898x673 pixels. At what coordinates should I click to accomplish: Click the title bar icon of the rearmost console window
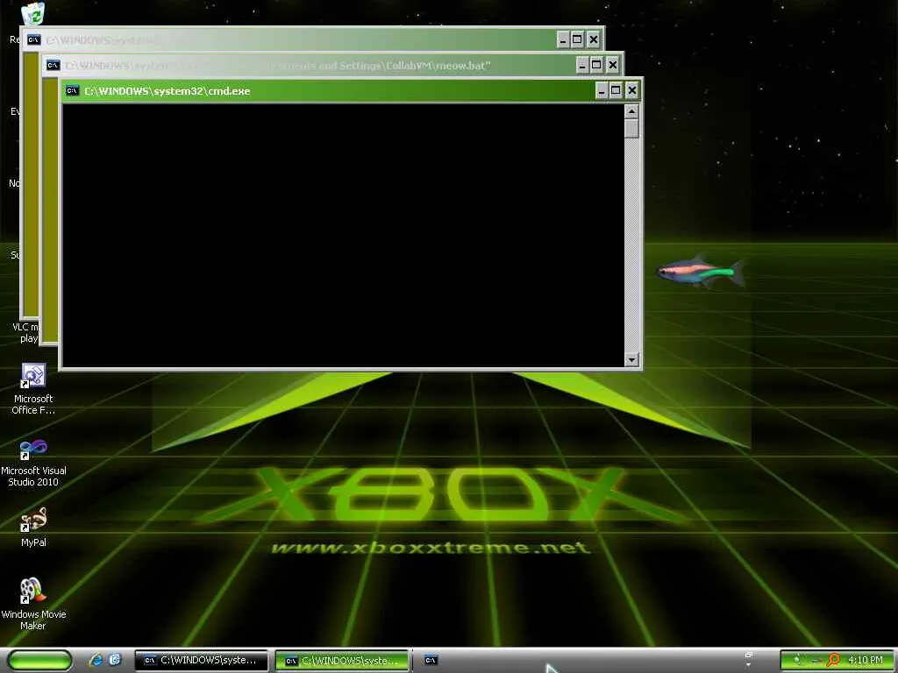point(34,39)
